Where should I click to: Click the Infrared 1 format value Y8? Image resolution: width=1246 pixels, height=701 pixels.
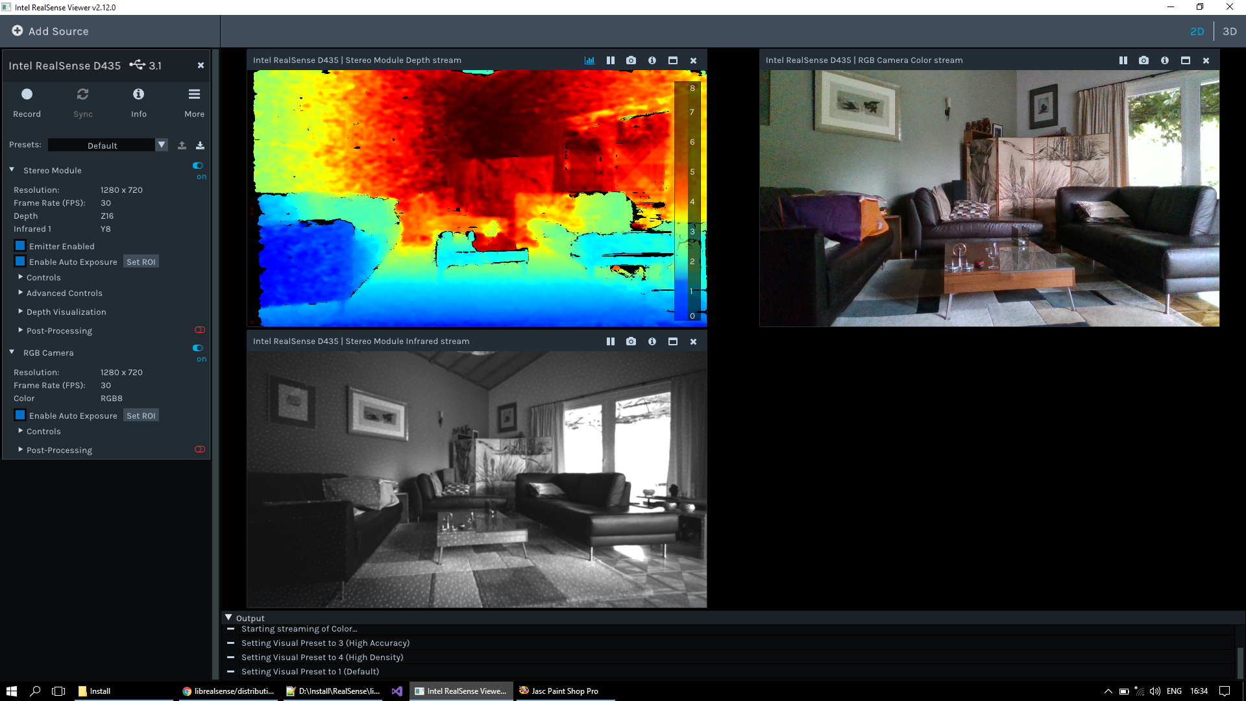coord(106,229)
